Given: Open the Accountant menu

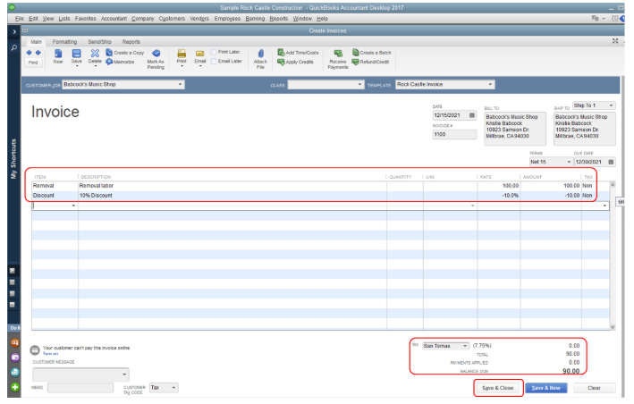Looking at the screenshot, I should point(114,19).
